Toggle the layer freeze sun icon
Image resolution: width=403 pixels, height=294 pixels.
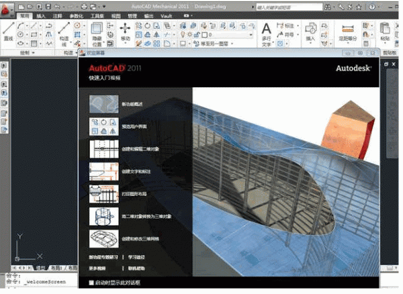pyautogui.click(x=189, y=34)
